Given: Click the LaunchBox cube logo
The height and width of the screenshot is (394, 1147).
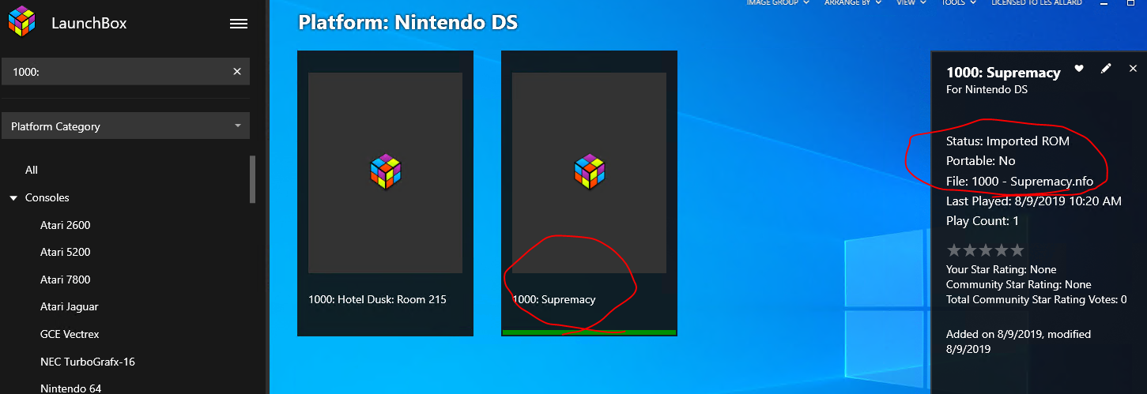Looking at the screenshot, I should tap(22, 21).
